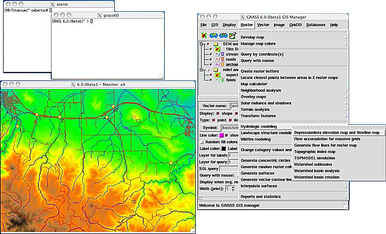Click the vector icon beside the archae layer
Viewport: 386px width, 234px height.
pyautogui.click(x=219, y=65)
